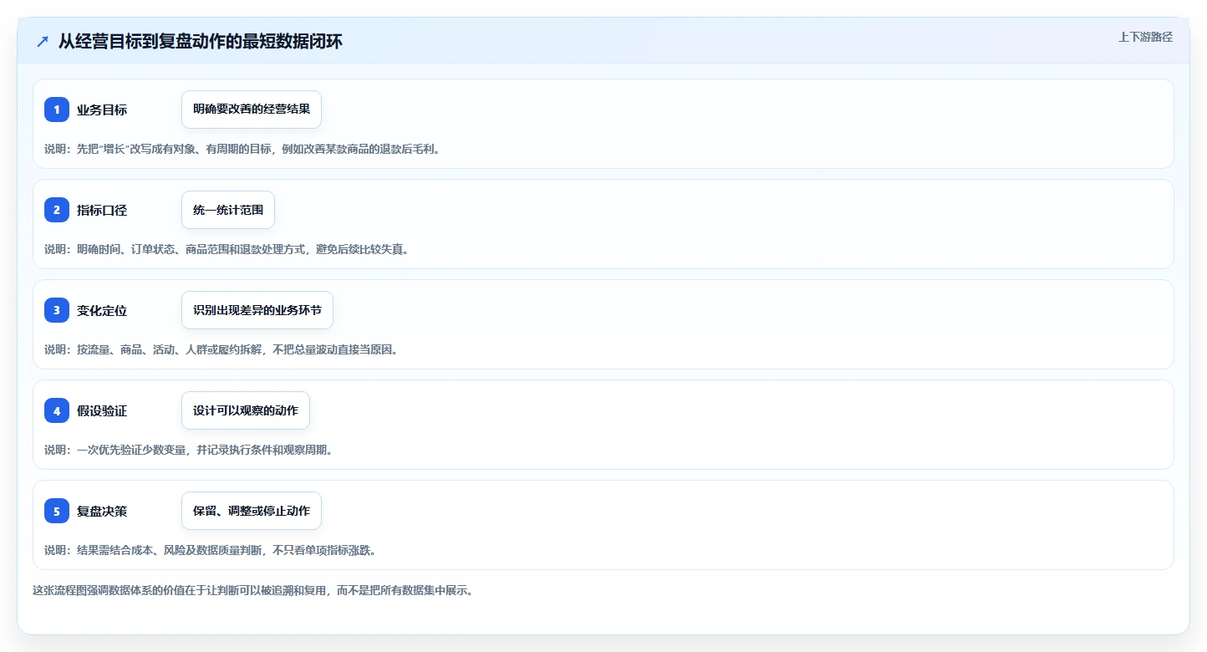This screenshot has width=1207, height=652.
Task: Select step number 4 badge
Action: pos(57,410)
